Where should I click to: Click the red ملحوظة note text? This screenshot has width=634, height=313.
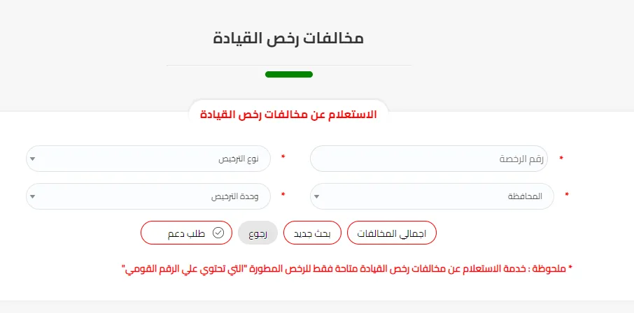pyautogui.click(x=346, y=268)
